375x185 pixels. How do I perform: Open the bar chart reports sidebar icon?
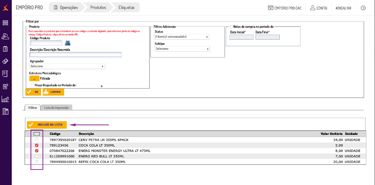click(5, 99)
